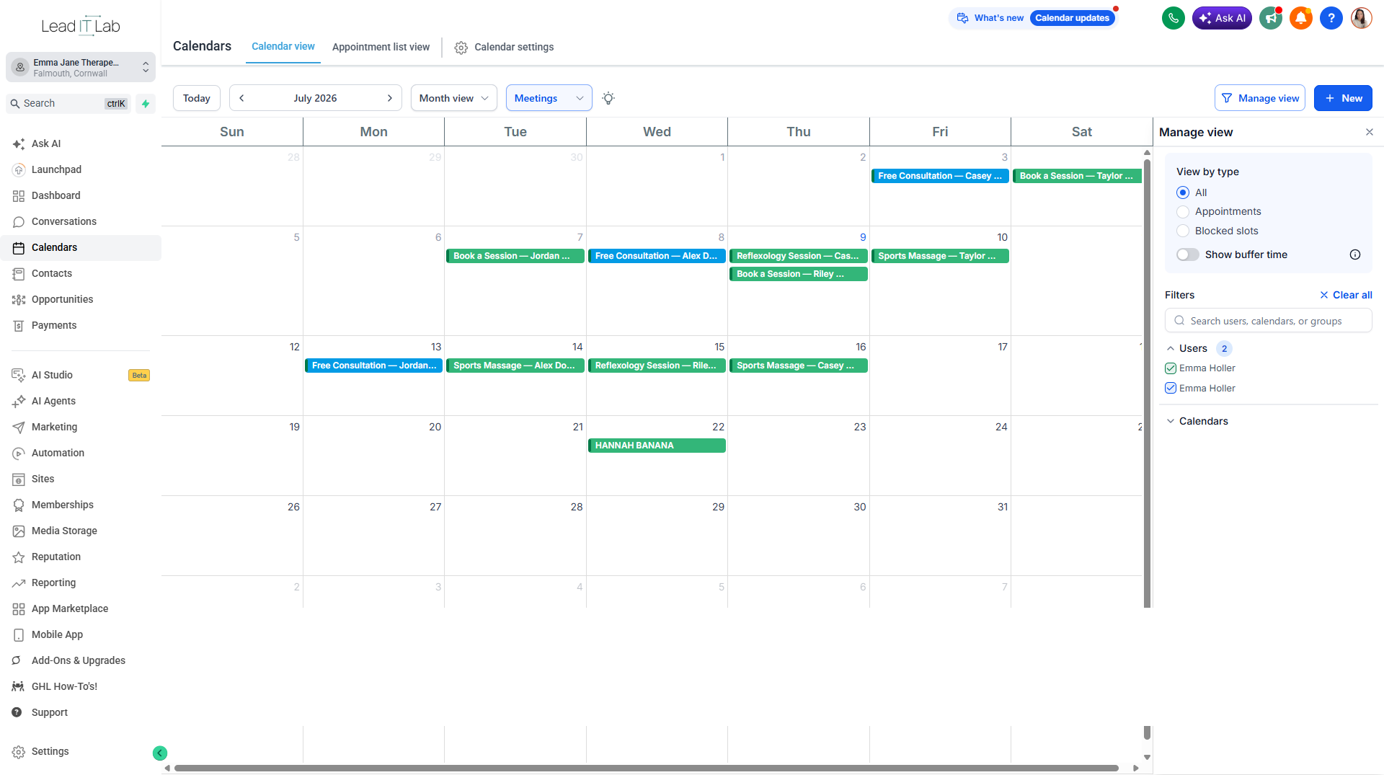
Task: Click the calendar horizontal scrollbar
Action: [646, 768]
